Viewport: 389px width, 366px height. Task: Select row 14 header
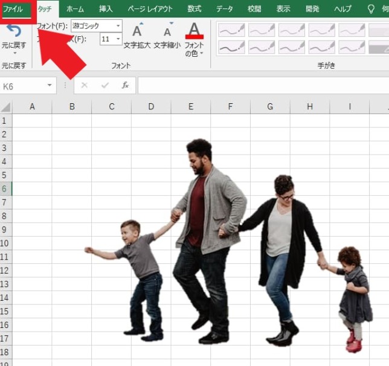click(6, 297)
